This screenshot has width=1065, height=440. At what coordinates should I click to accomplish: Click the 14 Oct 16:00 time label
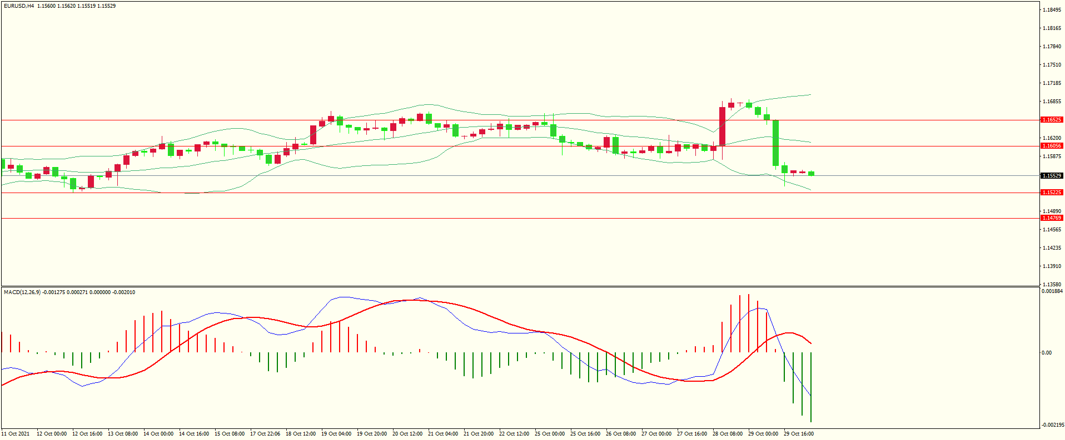click(x=194, y=434)
